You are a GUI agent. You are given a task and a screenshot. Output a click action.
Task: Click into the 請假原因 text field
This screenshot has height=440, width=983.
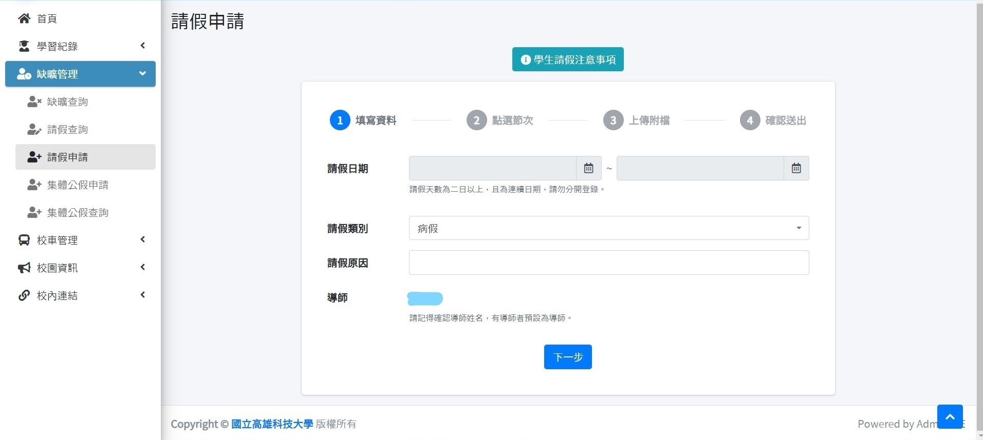(x=609, y=263)
